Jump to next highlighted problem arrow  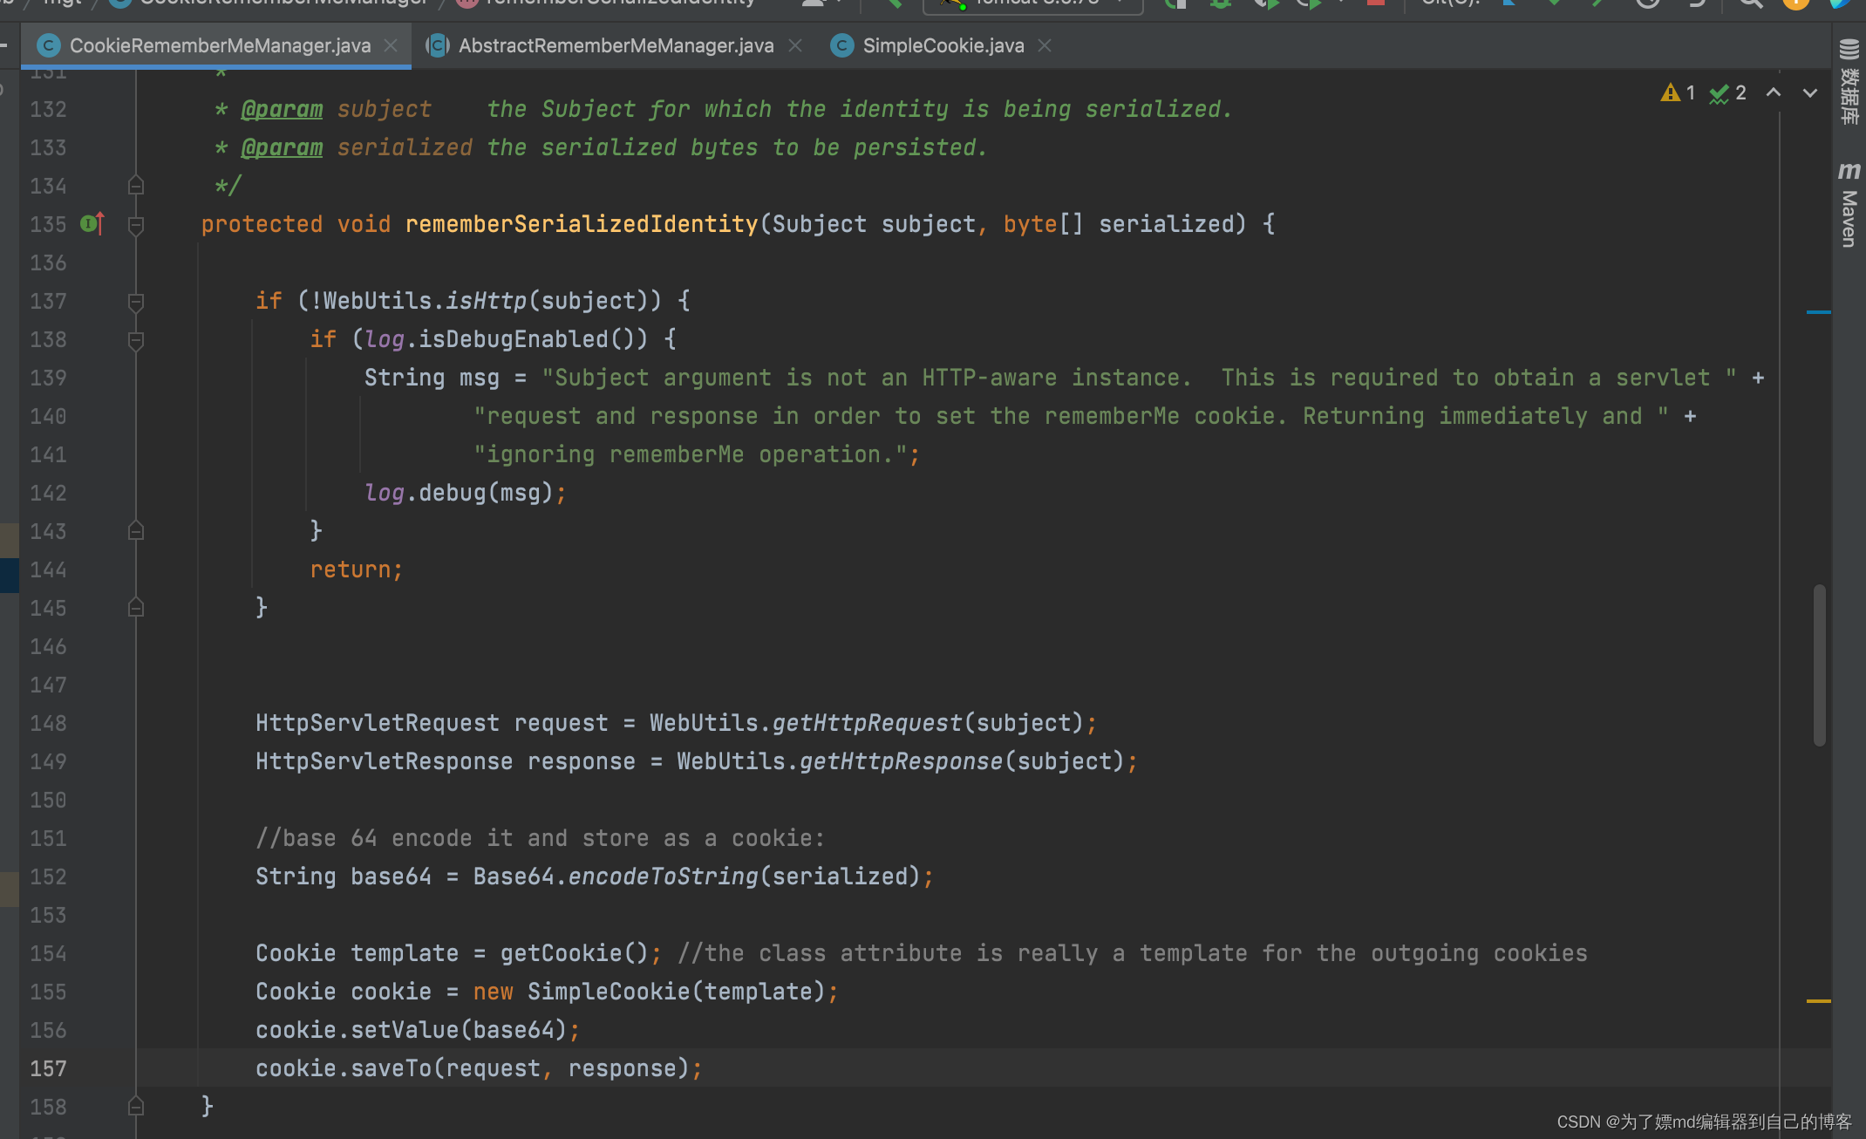coord(1810,92)
